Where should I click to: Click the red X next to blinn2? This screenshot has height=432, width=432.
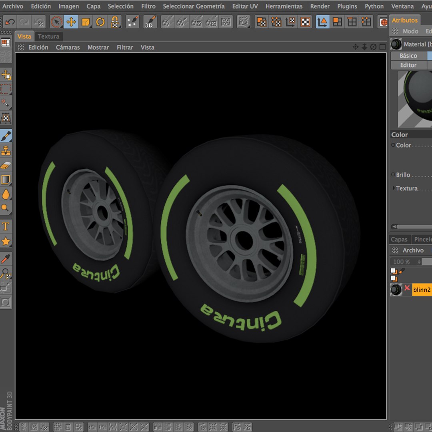point(407,288)
